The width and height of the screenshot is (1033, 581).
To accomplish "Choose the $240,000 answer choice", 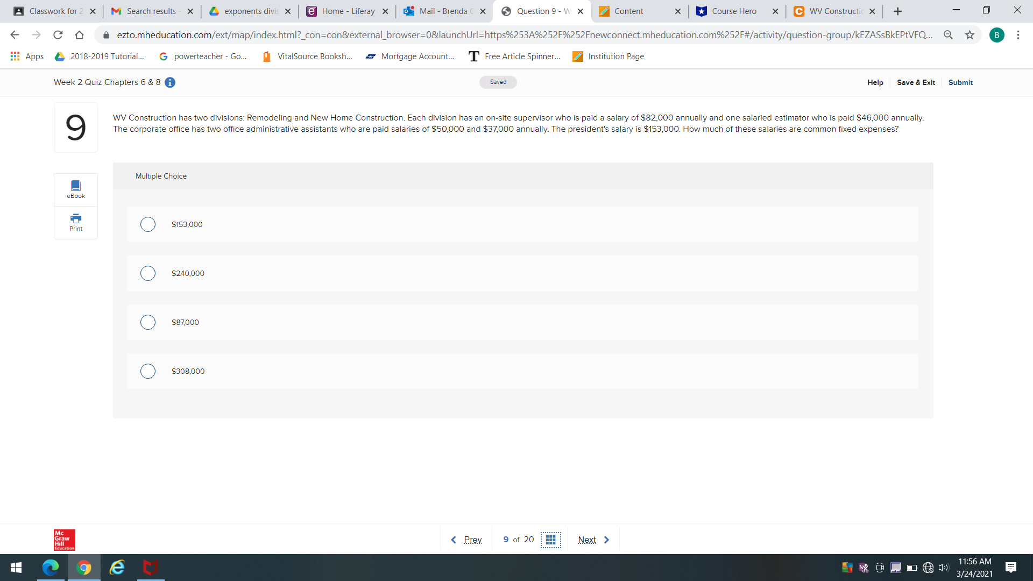I will (148, 273).
